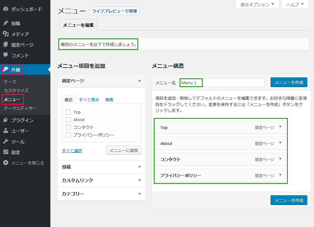Click the 設定 settings sliders icon
The height and width of the screenshot is (227, 314).
coord(6,152)
